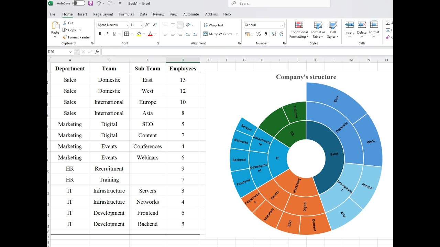
Task: Click inside the formula bar
Action: 247,52
